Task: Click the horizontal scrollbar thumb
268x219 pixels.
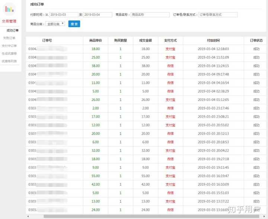Action: point(151,216)
